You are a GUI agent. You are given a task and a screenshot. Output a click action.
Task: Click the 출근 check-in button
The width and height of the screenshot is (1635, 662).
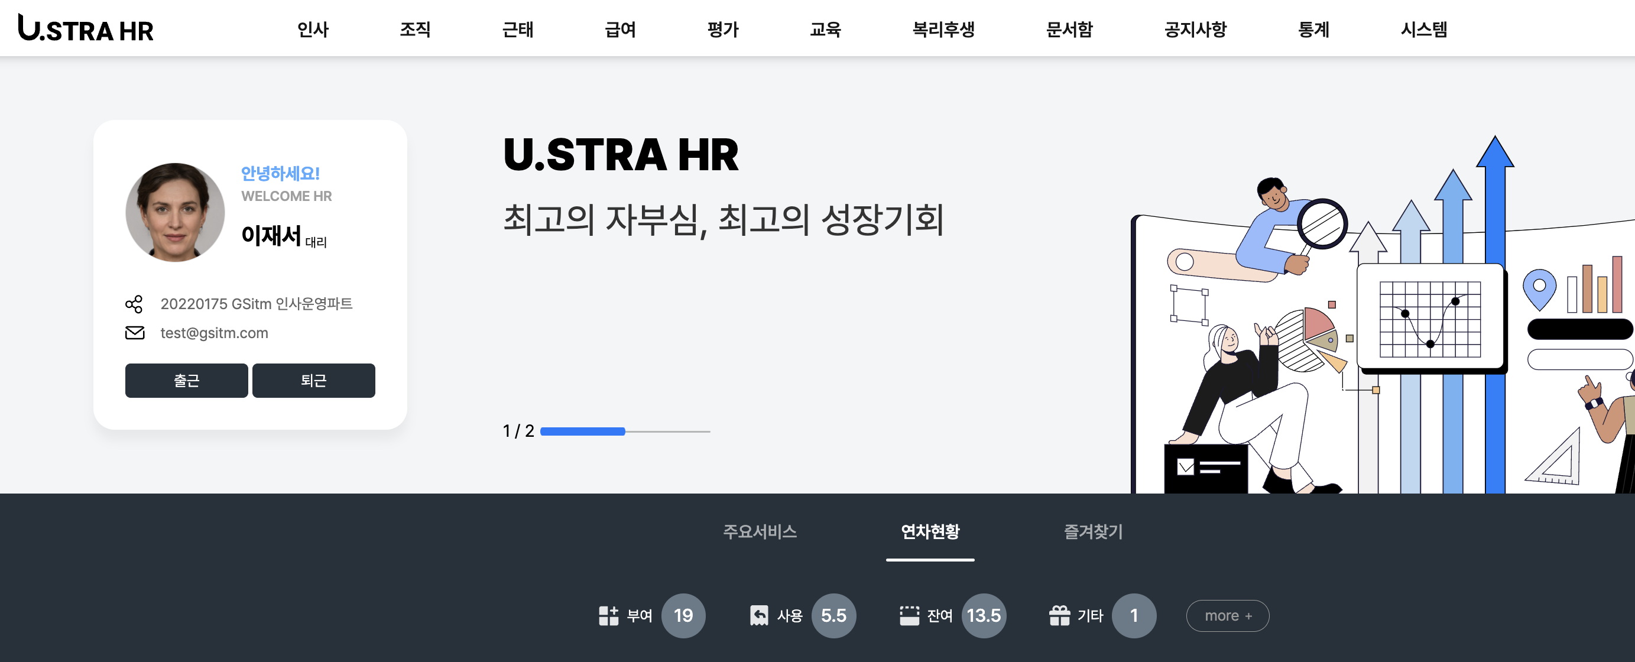coord(186,380)
